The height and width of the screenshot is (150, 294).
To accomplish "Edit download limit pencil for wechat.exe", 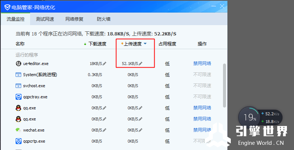I will click(104, 130).
